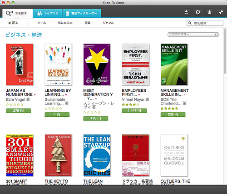Image resolution: width=227 pixels, height=194 pixels.
Task: Select the 本を探す tab
Action: coord(18,13)
